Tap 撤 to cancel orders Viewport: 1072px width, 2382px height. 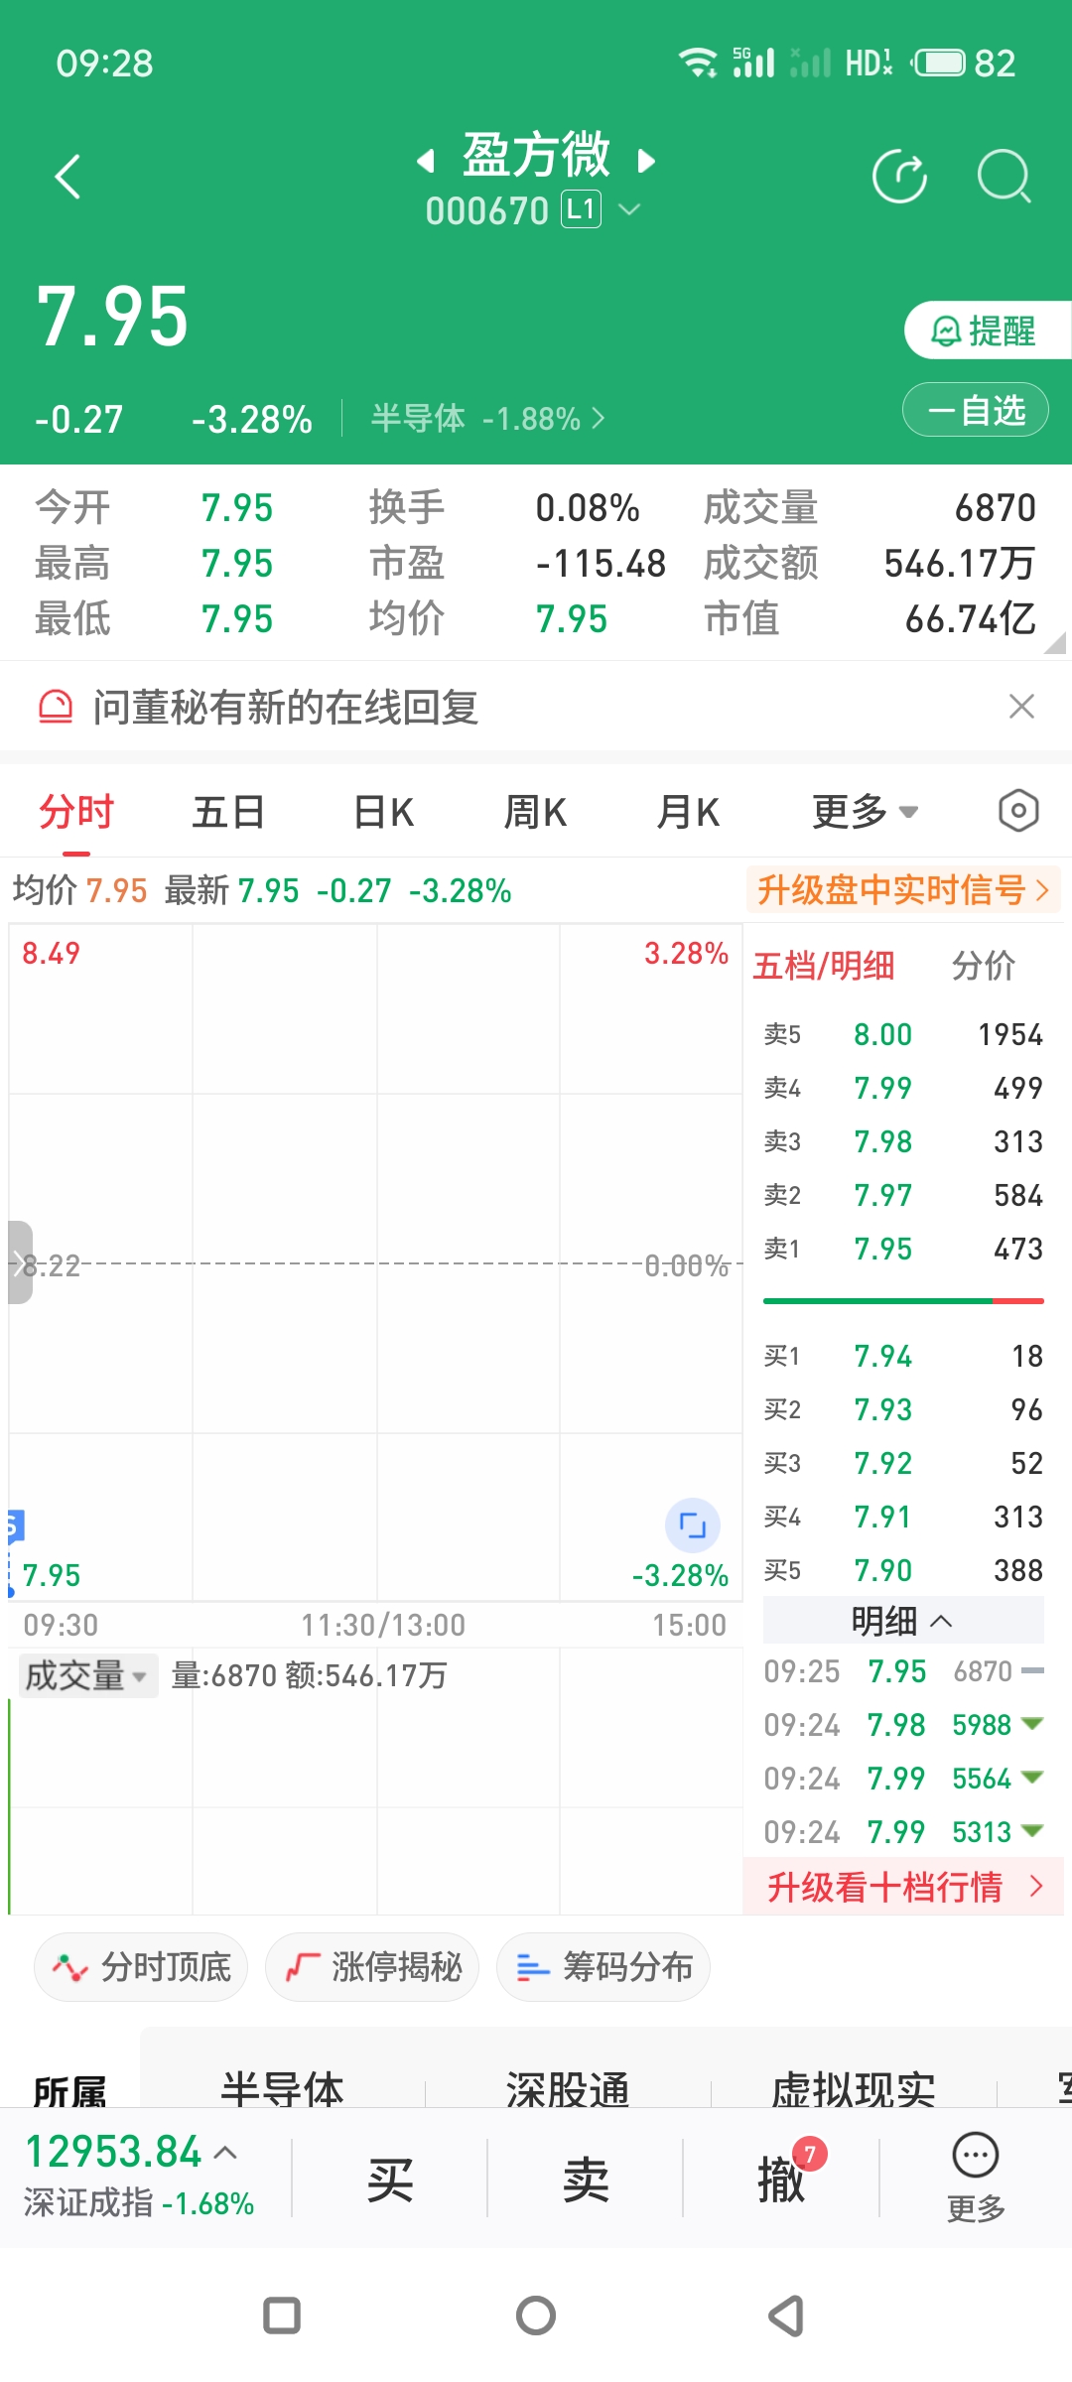[x=781, y=2180]
